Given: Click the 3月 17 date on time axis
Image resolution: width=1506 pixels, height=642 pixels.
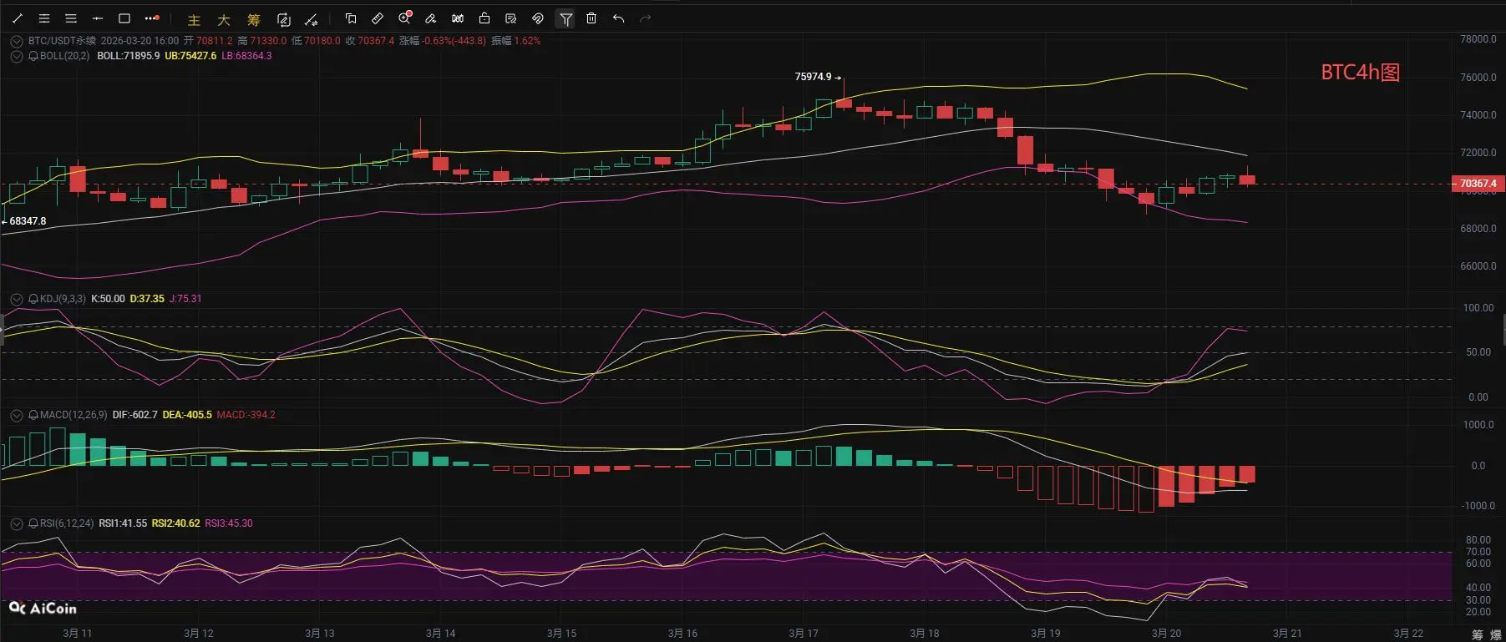Looking at the screenshot, I should coord(803,634).
